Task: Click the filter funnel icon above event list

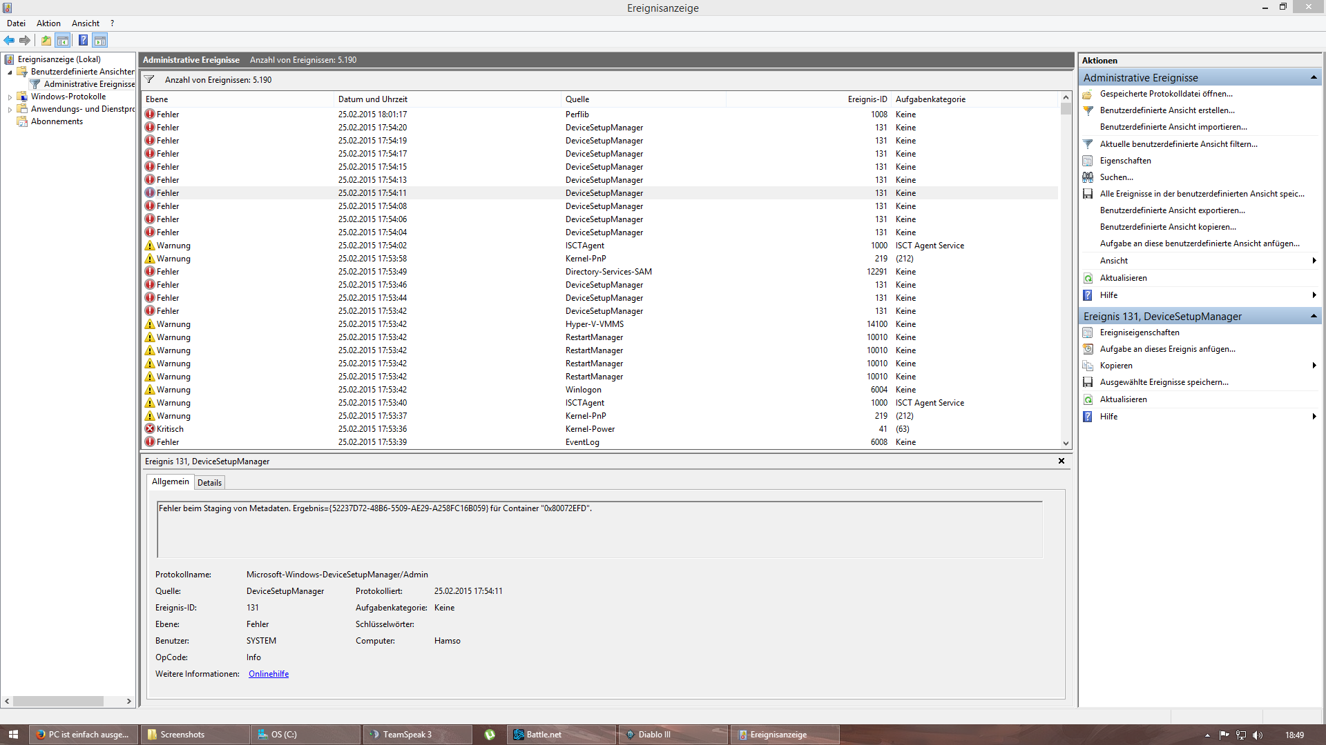Action: (x=149, y=80)
